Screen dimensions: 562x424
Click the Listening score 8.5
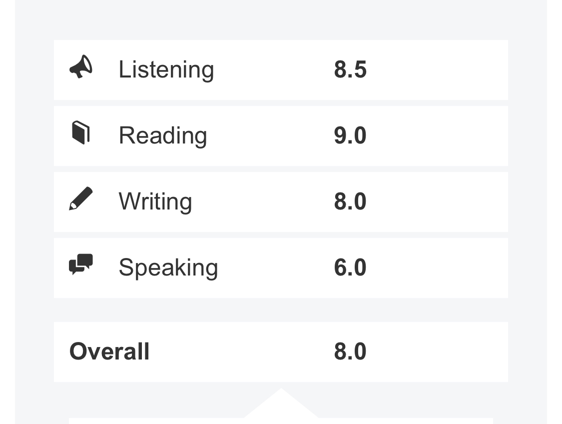[350, 69]
